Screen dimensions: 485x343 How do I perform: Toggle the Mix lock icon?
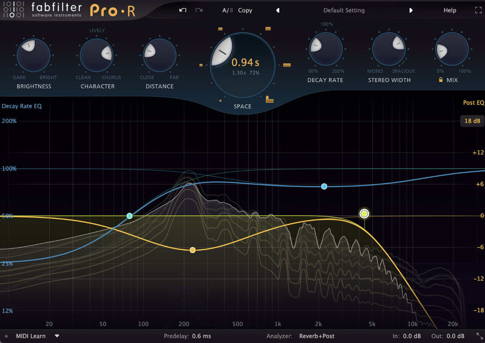[441, 80]
